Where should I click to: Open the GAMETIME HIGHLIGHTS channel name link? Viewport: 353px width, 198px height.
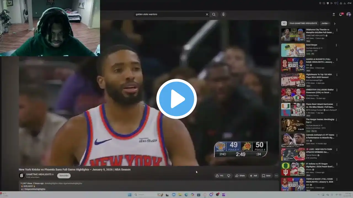(39, 174)
